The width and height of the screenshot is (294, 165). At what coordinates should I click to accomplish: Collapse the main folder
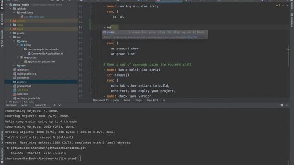pos(14,41)
